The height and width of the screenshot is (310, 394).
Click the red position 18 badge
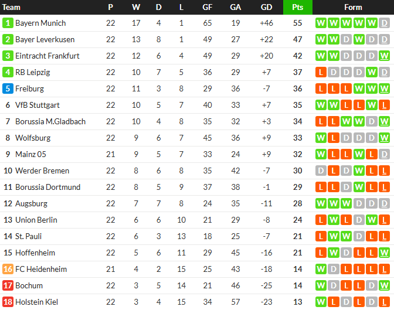pyautogui.click(x=8, y=302)
